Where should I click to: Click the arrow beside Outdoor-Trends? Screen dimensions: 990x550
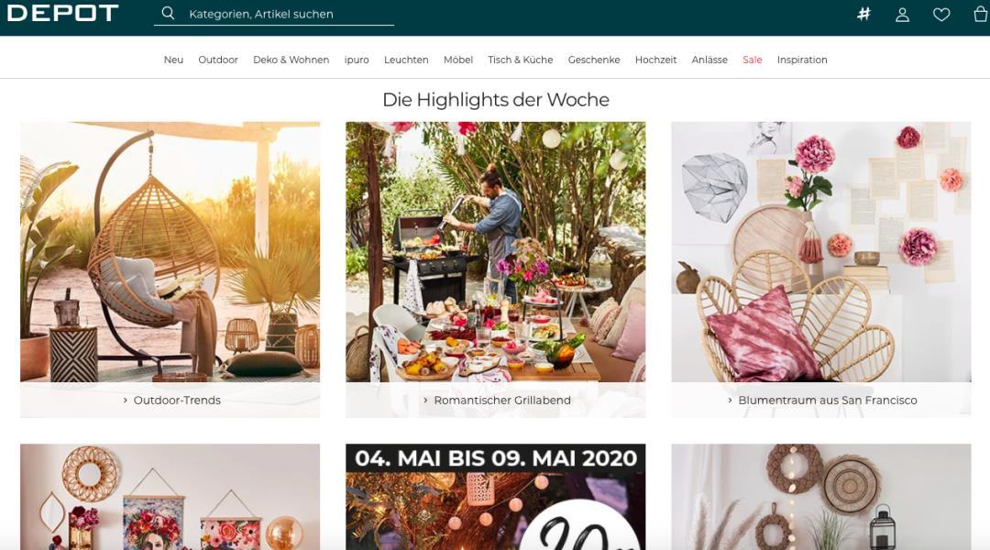pyautogui.click(x=125, y=401)
